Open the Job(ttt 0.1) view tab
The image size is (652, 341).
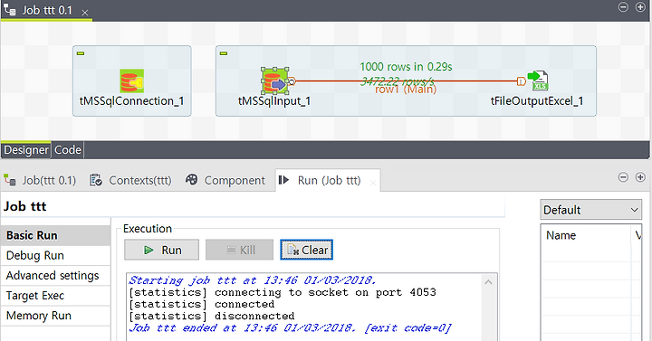41,180
